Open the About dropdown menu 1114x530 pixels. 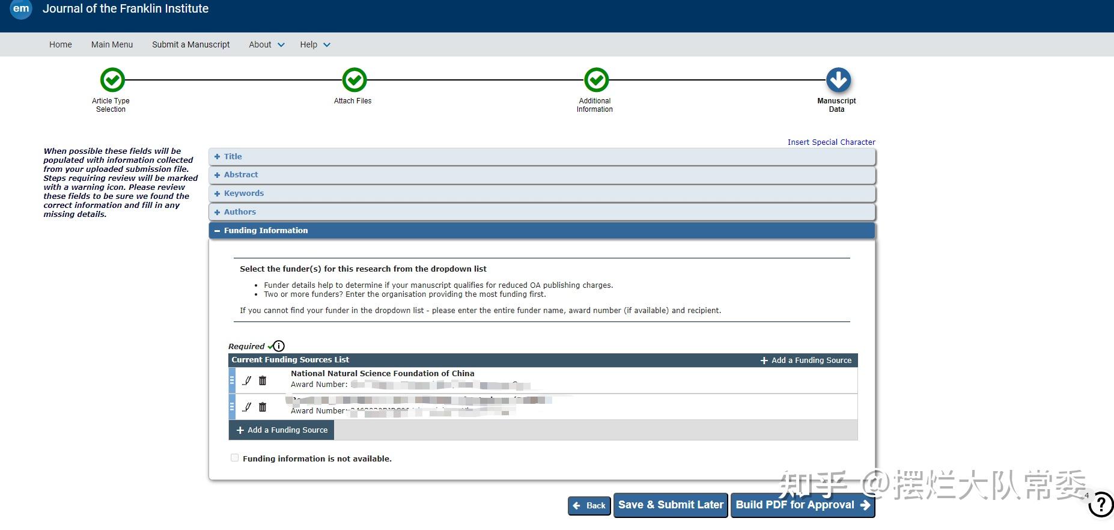pos(267,44)
